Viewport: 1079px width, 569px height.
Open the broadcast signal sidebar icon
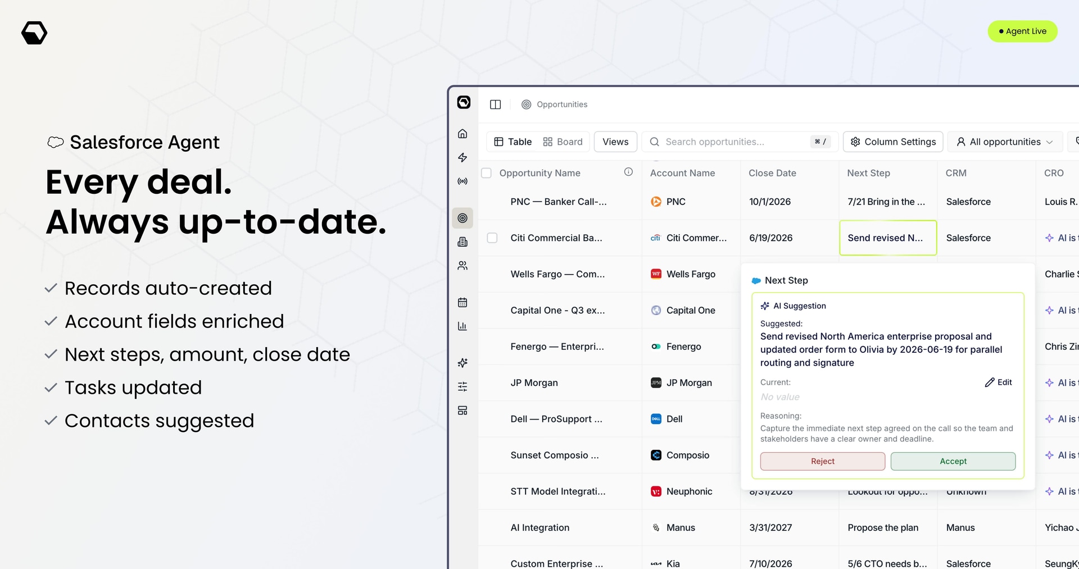[x=463, y=181]
